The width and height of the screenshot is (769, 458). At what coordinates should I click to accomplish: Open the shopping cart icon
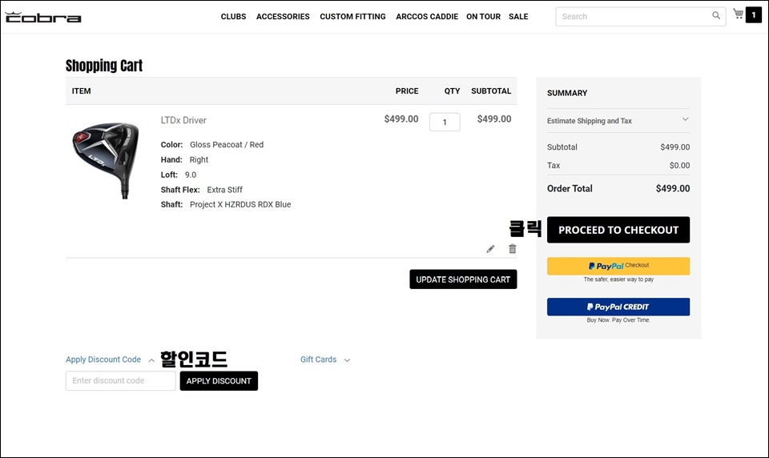[x=739, y=14]
